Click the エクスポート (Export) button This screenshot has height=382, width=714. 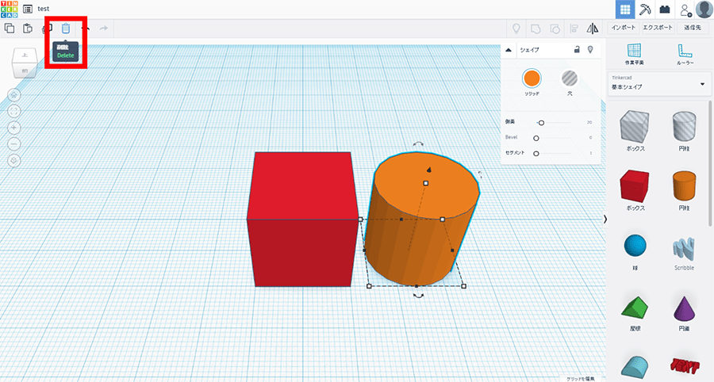click(656, 28)
